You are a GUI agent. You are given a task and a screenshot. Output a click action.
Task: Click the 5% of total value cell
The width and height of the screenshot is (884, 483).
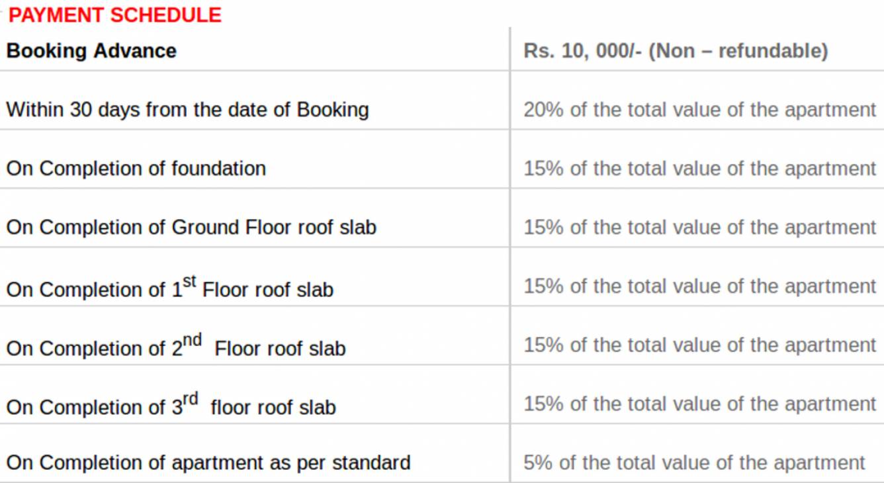click(694, 462)
